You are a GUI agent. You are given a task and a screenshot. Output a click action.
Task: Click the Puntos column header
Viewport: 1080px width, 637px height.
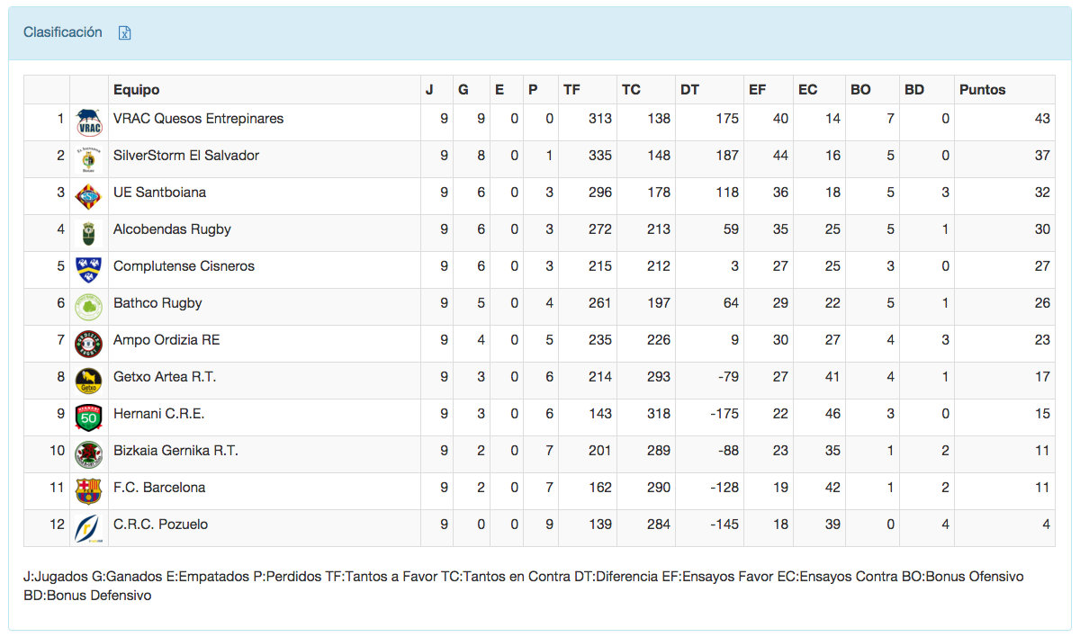click(x=983, y=90)
